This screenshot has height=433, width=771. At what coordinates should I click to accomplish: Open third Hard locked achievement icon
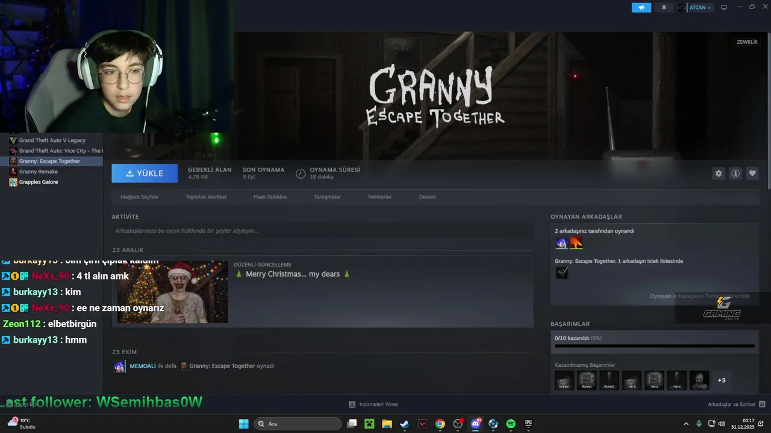[x=676, y=380]
